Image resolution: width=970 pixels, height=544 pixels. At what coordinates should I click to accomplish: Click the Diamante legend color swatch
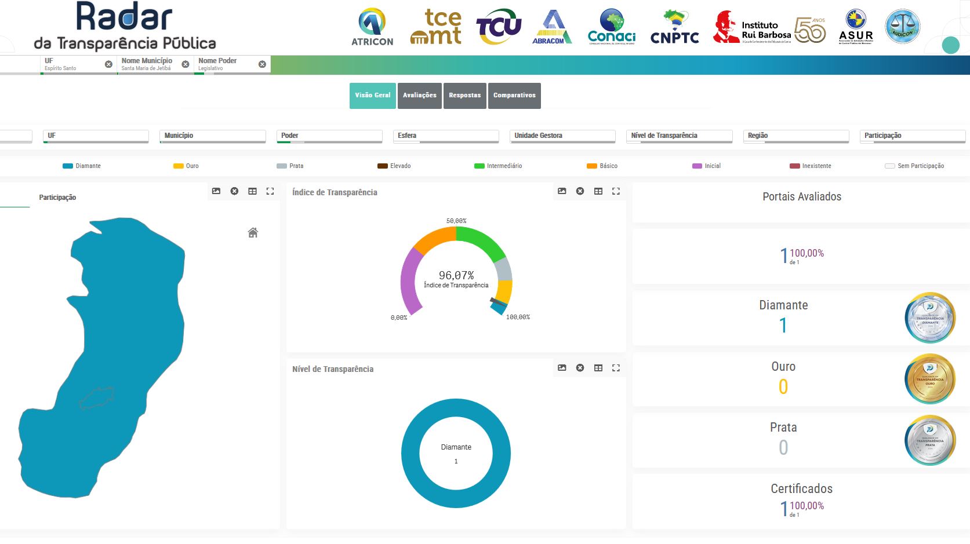click(x=68, y=166)
